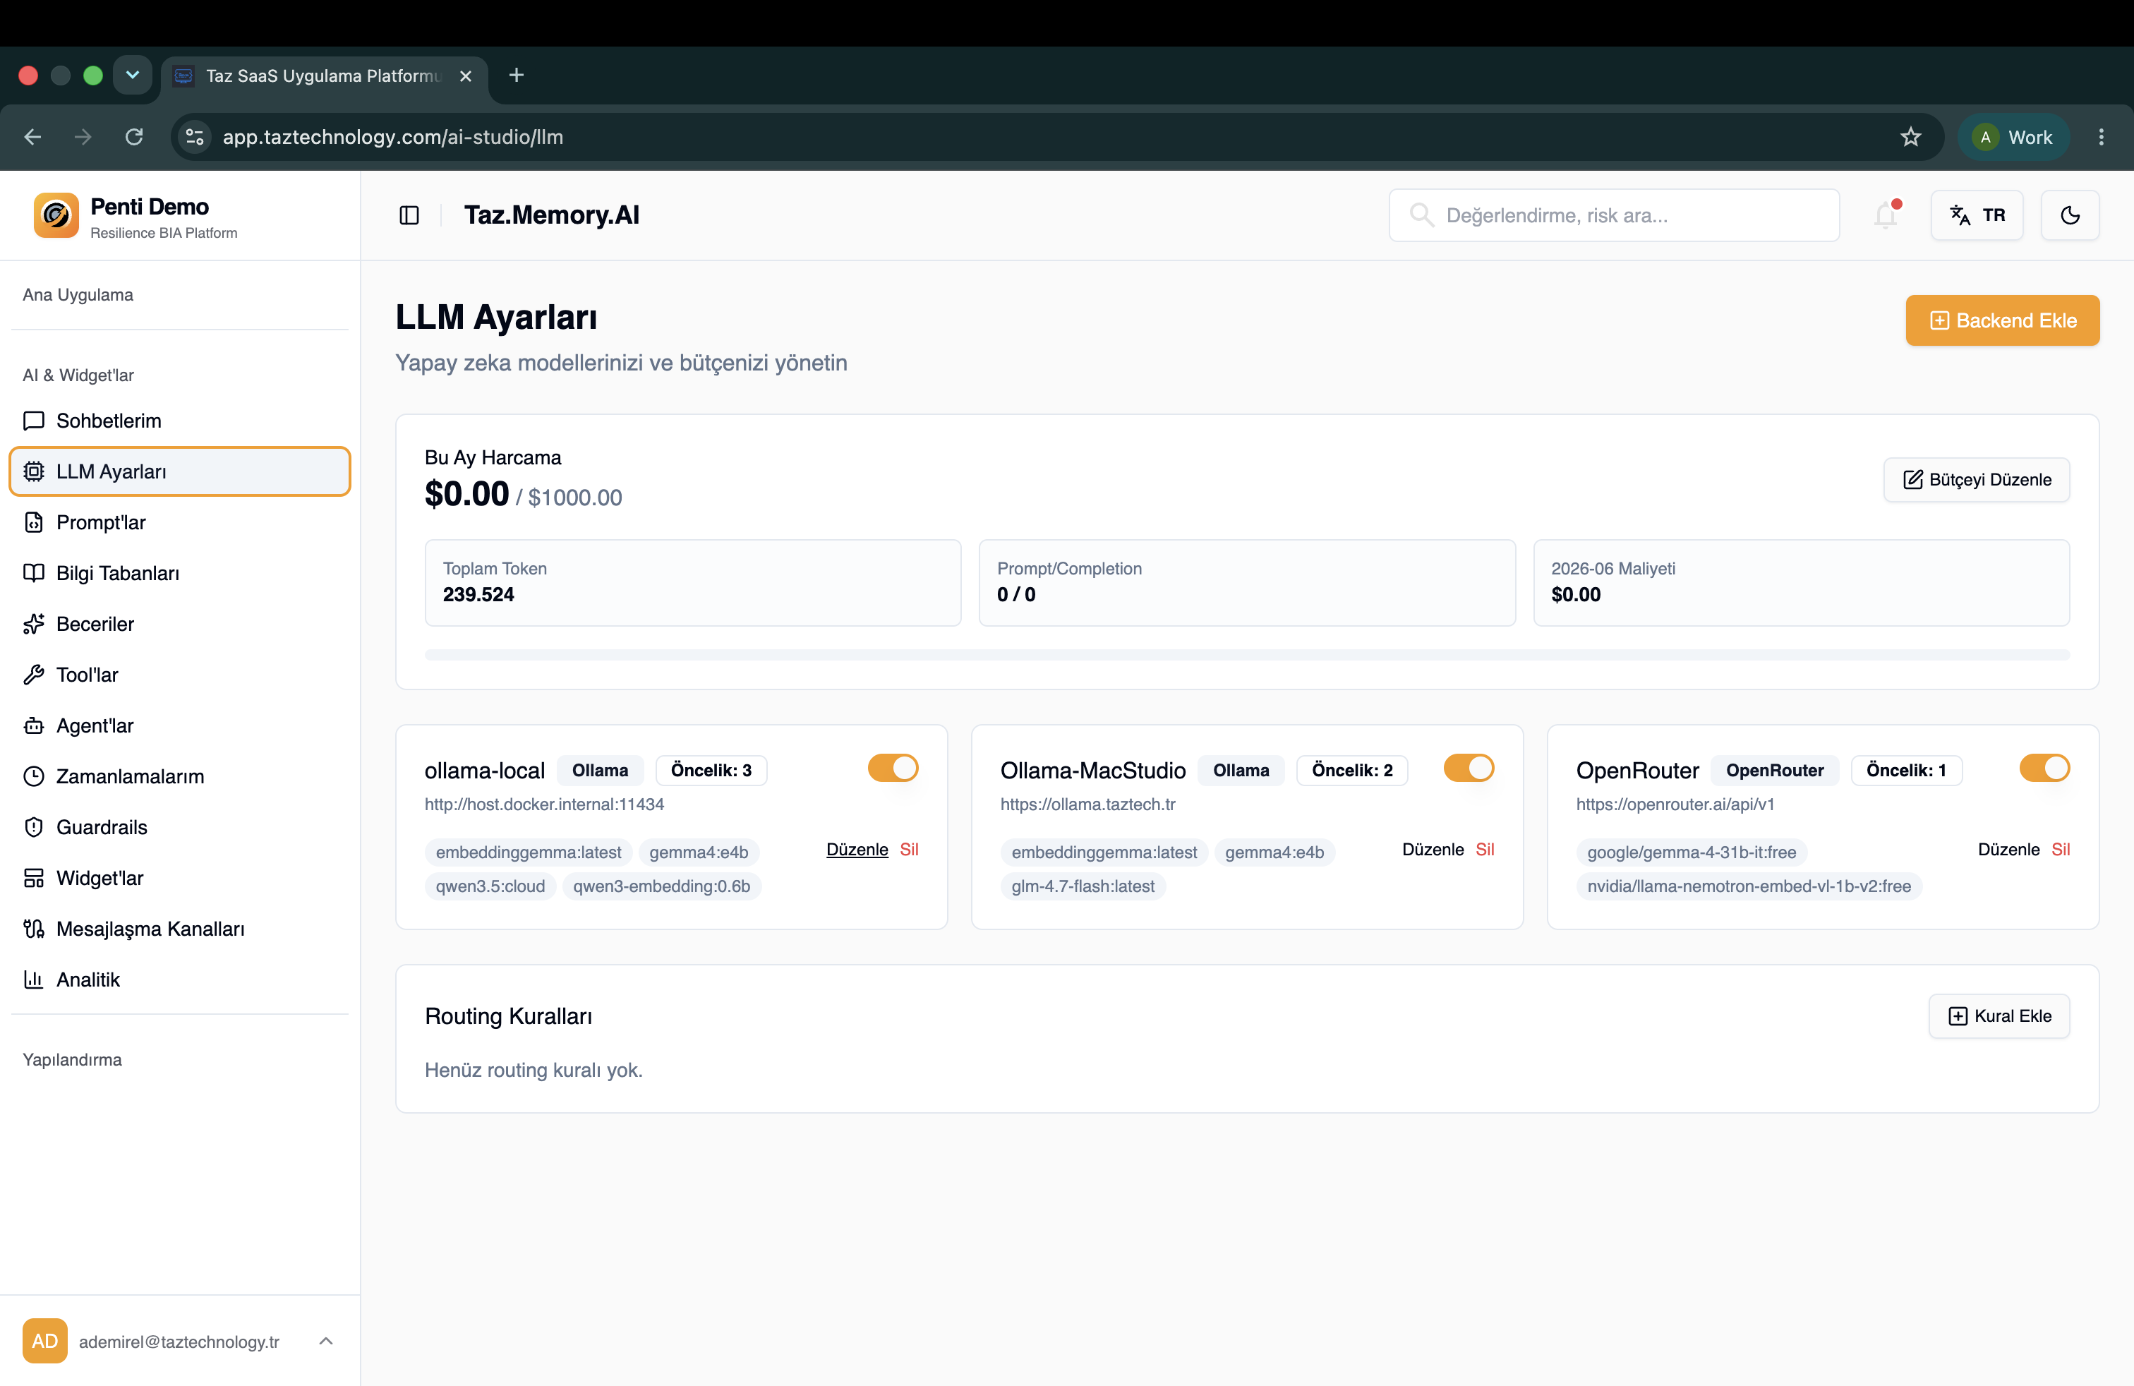Screen dimensions: 2134x1386
Task: Click the browser address bar URL
Action: [x=393, y=137]
